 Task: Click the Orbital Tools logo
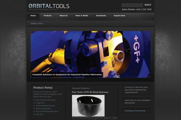pyautogui.click(x=49, y=7)
